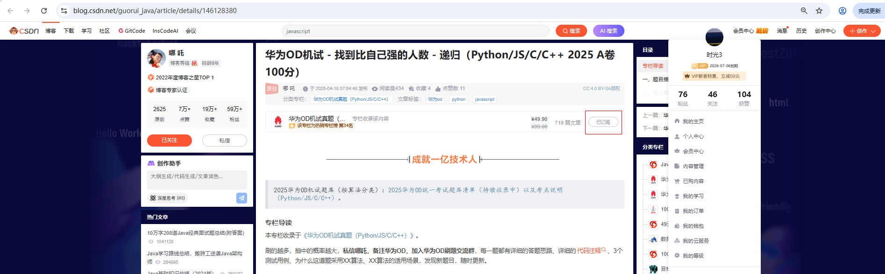885x274 pixels.
Task: Click the column icon next to '数'
Action: [x=653, y=239]
